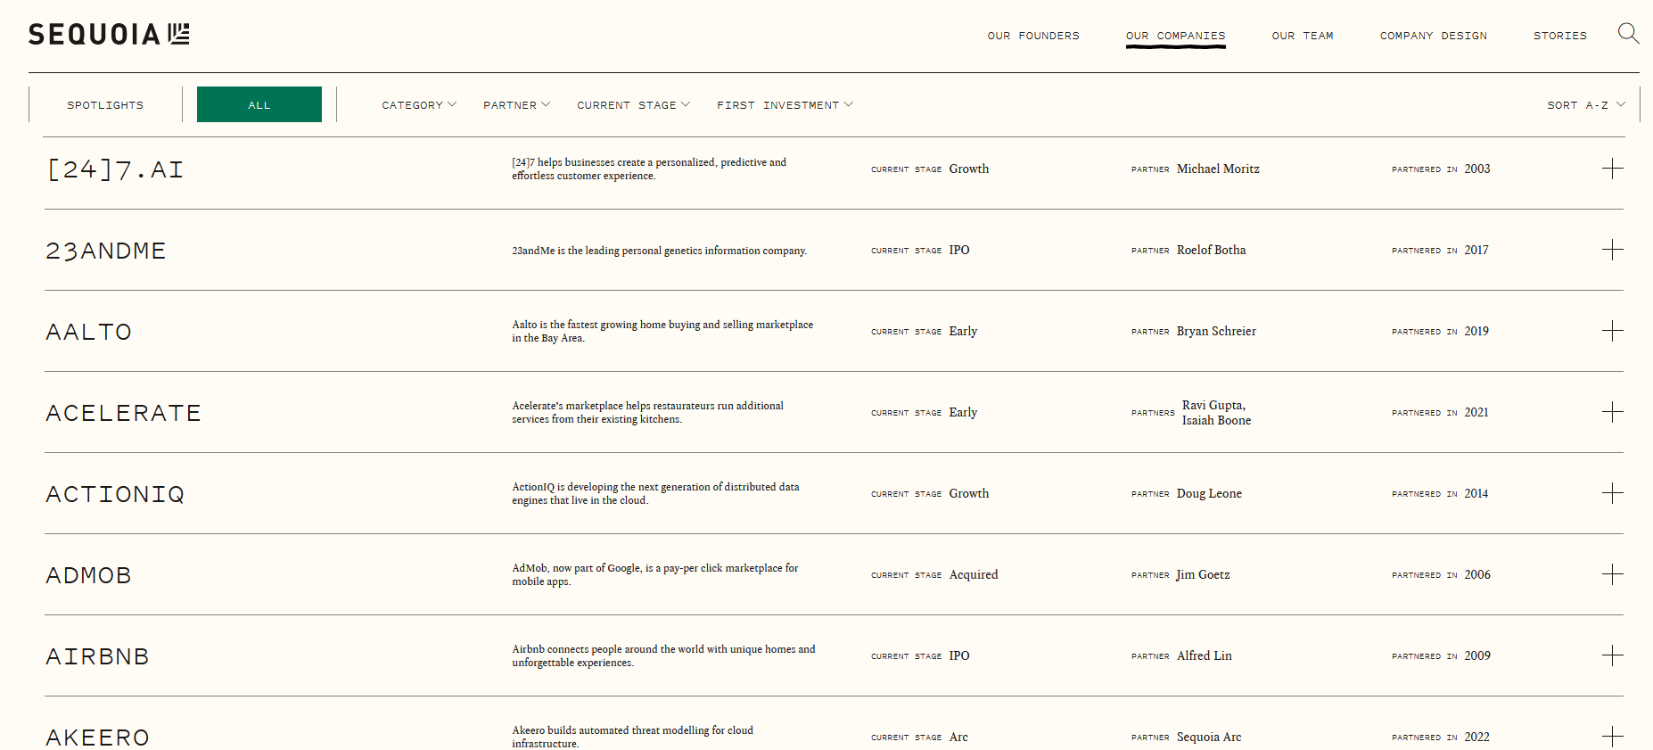Click the Growth stage value for ActionIQ
The width and height of the screenshot is (1653, 750).
(x=969, y=493)
